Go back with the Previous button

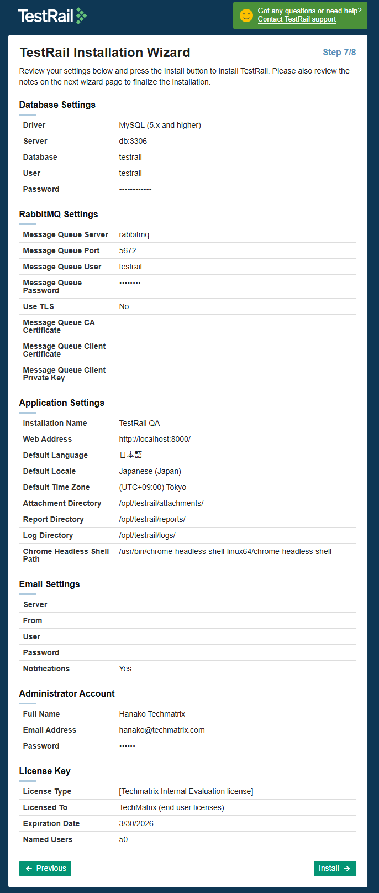click(x=45, y=869)
